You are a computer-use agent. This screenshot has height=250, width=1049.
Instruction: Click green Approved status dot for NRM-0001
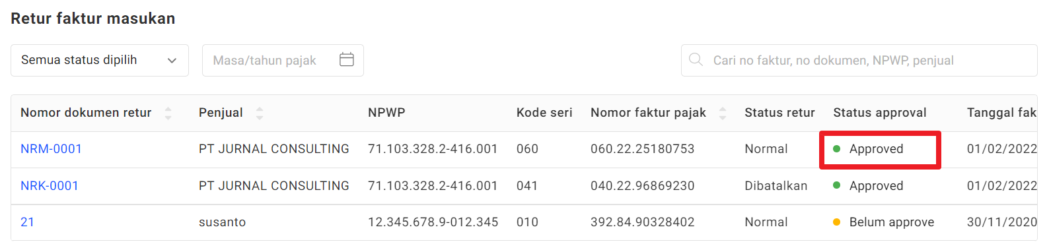point(837,149)
